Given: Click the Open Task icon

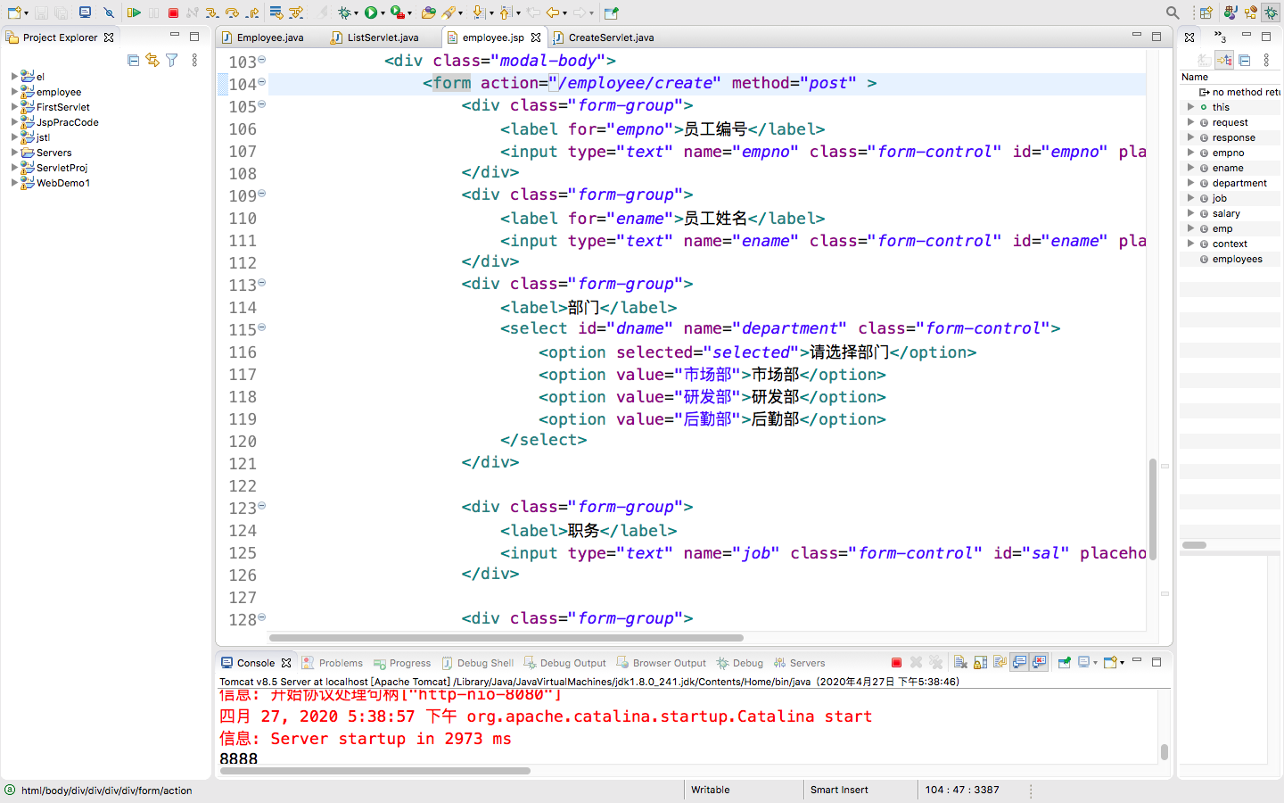Looking at the screenshot, I should click(429, 12).
